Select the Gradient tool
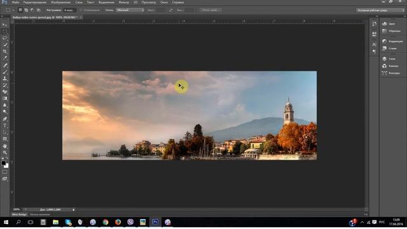The height and width of the screenshot is (229, 407). pyautogui.click(x=4, y=99)
